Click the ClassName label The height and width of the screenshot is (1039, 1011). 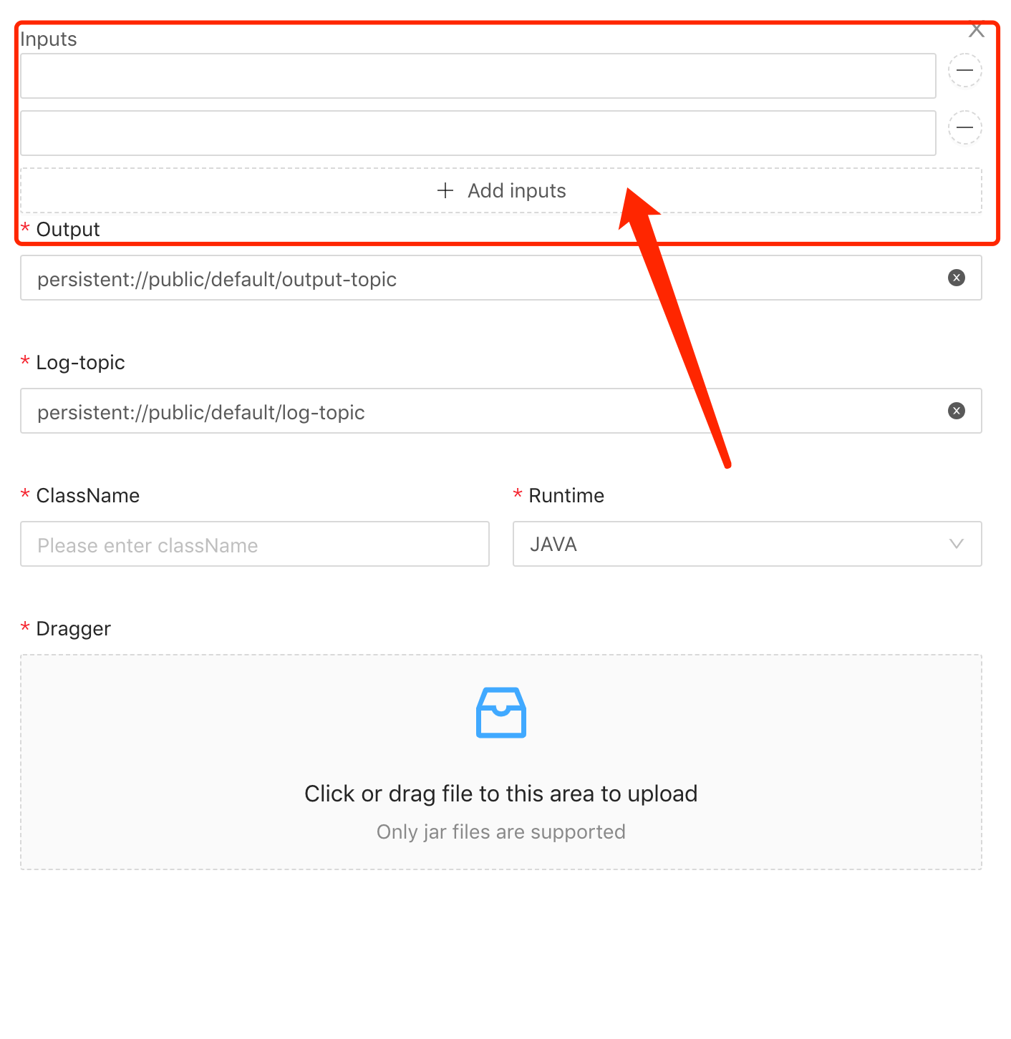(x=88, y=495)
